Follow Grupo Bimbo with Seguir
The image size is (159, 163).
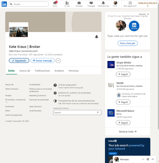click(123, 74)
